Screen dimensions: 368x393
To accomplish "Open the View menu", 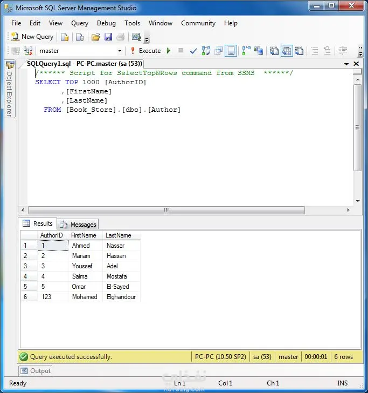I will (55, 23).
